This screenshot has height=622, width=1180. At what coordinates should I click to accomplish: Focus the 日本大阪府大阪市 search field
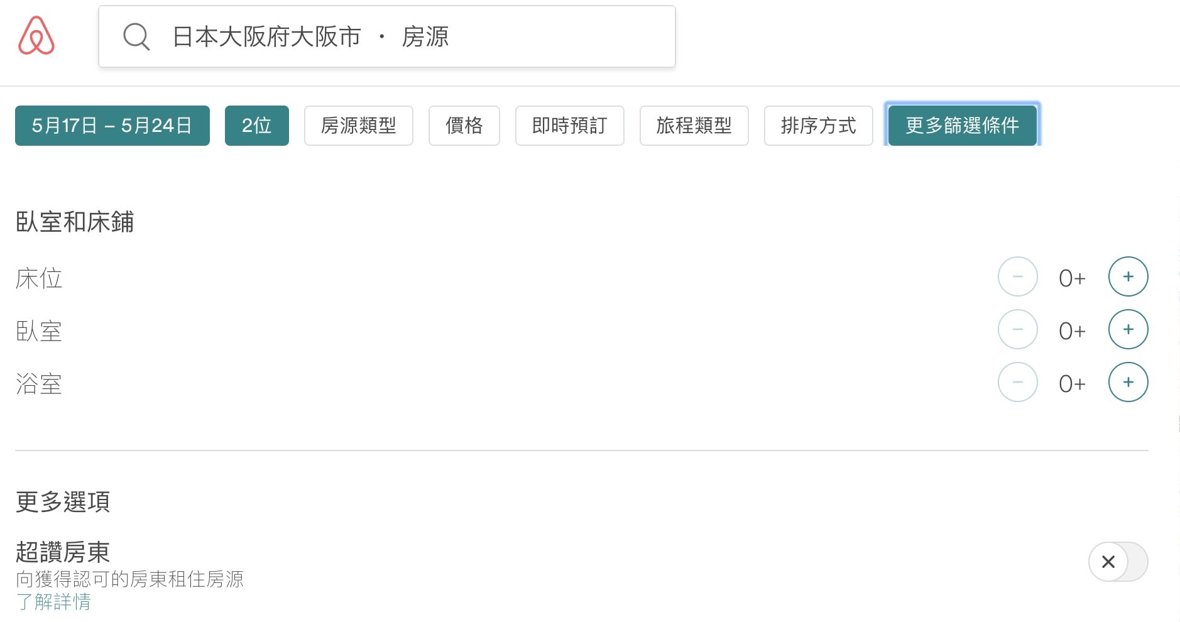(x=386, y=36)
